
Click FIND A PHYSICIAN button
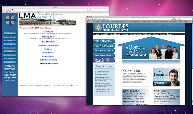coord(104,41)
